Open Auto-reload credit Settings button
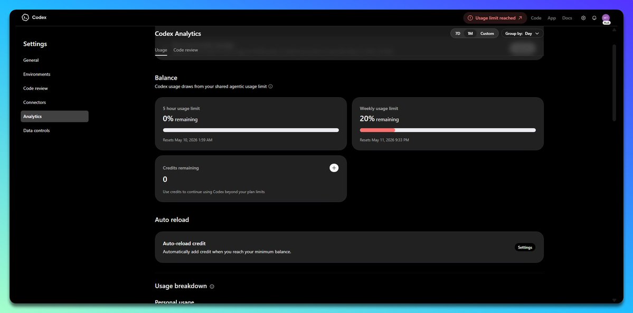Viewport: 633px width, 313px height. pyautogui.click(x=525, y=247)
